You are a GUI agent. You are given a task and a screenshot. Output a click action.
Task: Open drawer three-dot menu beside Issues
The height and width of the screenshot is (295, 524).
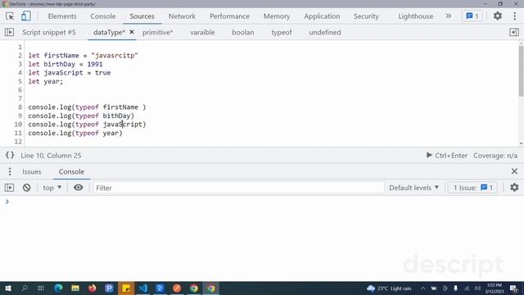coord(10,171)
